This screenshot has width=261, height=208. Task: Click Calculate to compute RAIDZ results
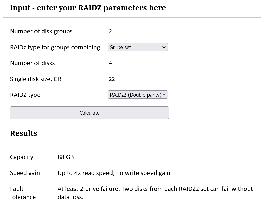pos(89,113)
